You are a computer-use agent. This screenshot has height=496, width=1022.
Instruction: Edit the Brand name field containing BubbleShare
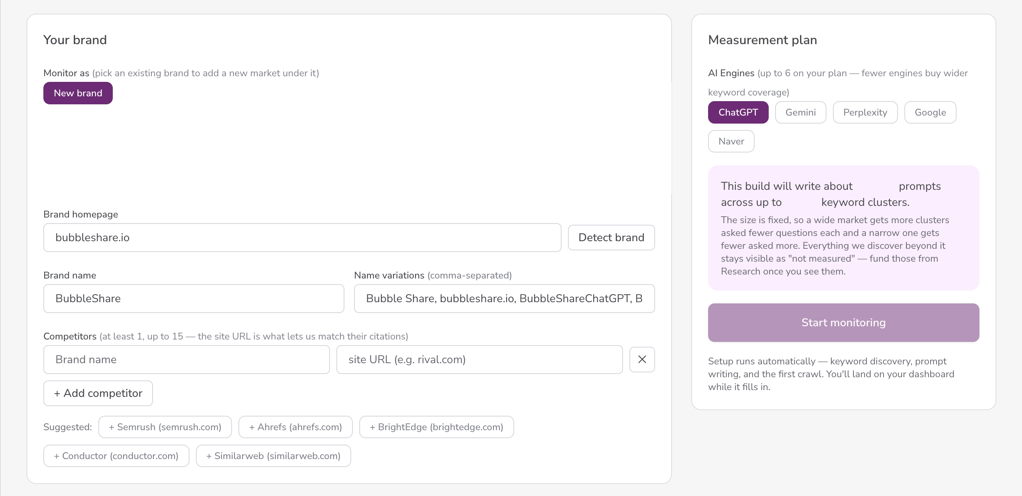[x=193, y=299]
